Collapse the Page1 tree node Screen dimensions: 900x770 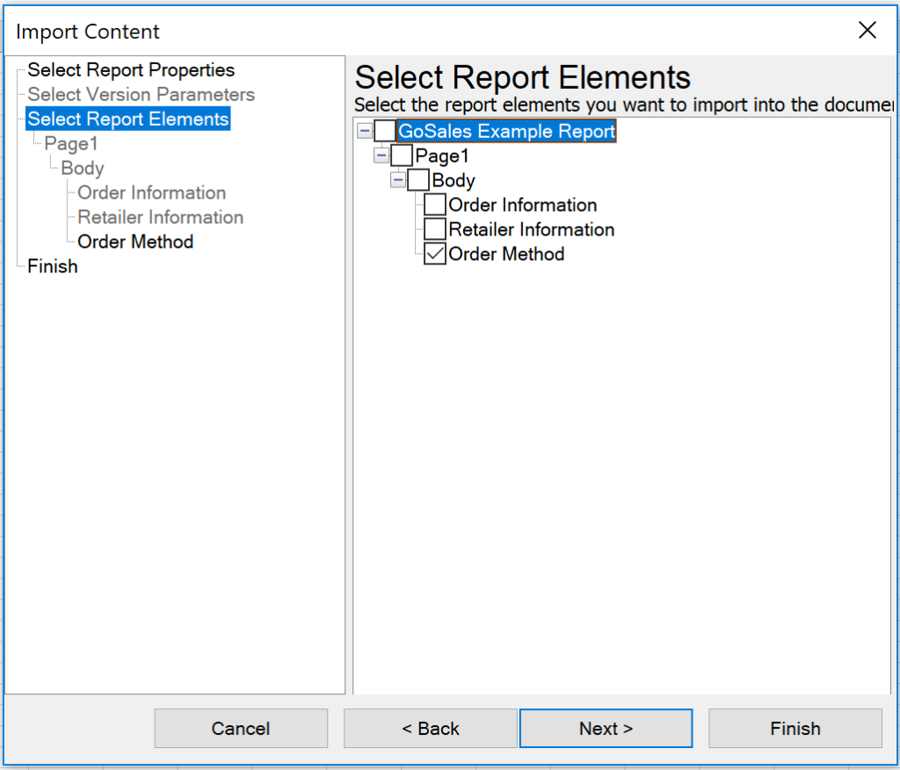tap(381, 155)
